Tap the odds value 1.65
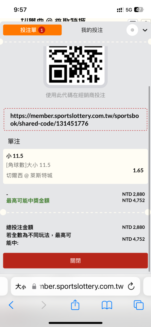The image size is (151, 327). tap(138, 170)
